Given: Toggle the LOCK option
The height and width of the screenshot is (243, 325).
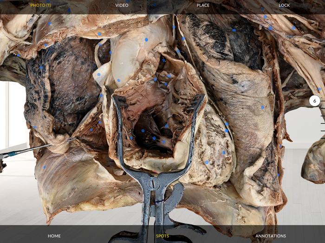Looking at the screenshot, I should point(284,6).
